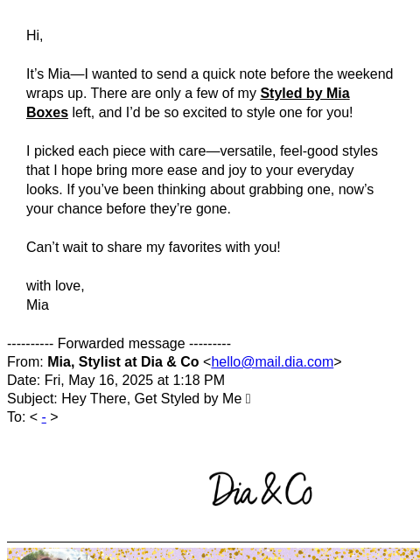Click the Mia signature below with love
Screen dimensions: 420x560
click(x=38, y=305)
